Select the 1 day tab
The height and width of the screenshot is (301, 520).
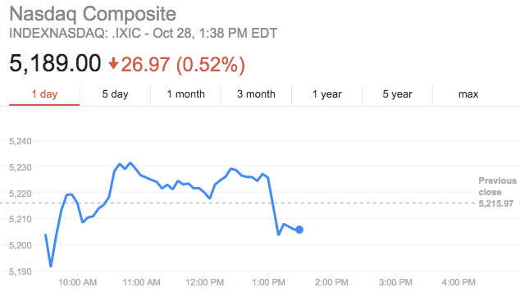click(x=44, y=94)
